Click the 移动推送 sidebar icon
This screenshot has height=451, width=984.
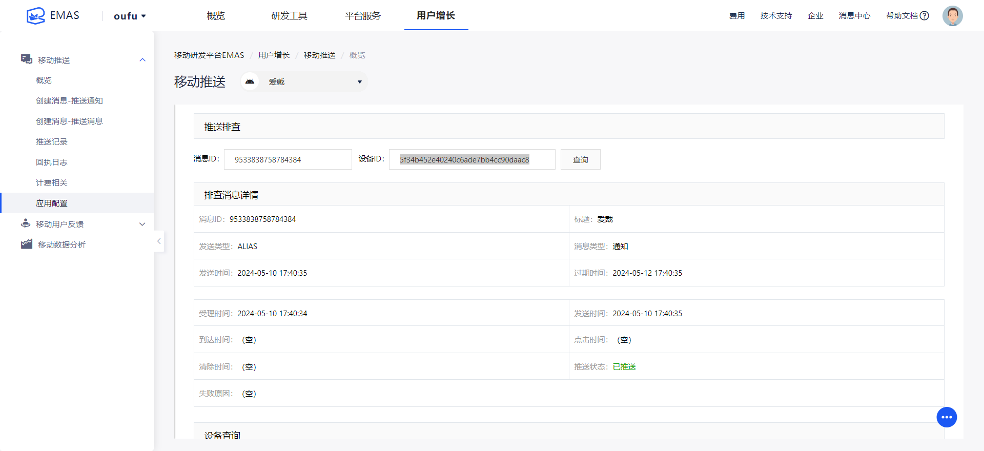tap(27, 59)
